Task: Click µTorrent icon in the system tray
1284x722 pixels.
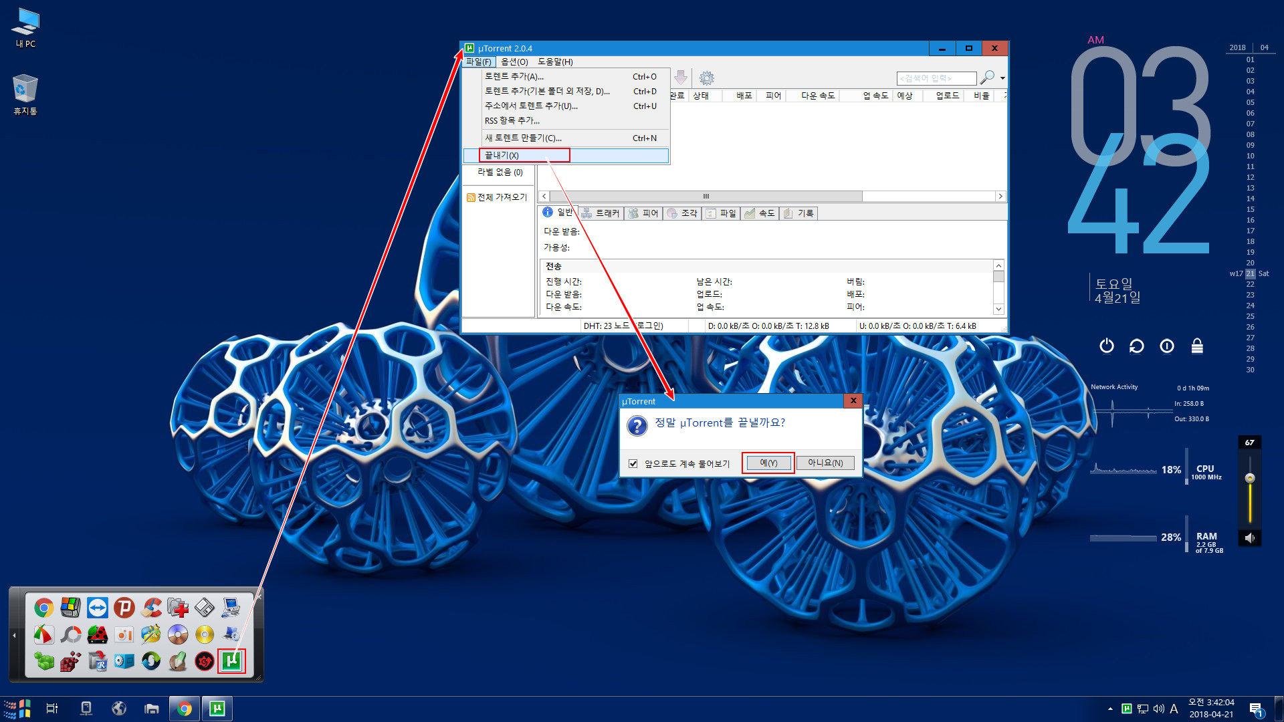Action: [1127, 709]
